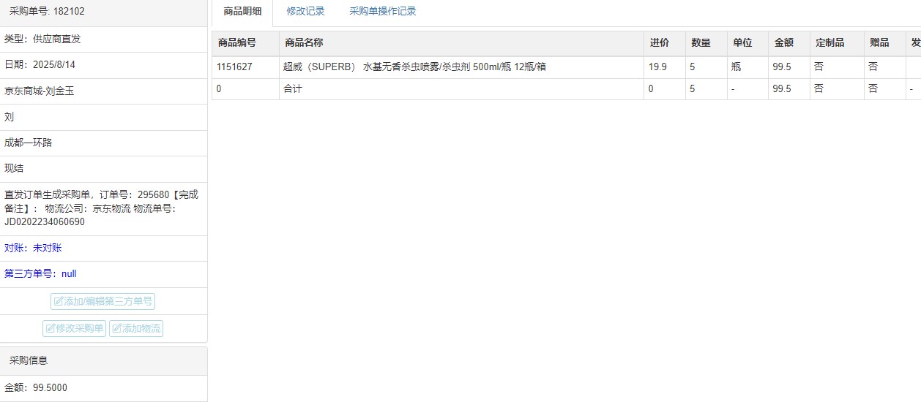Click the 对账：未对账 status link

tap(33, 248)
